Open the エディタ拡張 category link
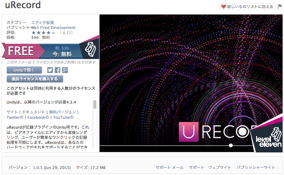Image resolution: width=284 pixels, height=175 pixels. tap(43, 23)
